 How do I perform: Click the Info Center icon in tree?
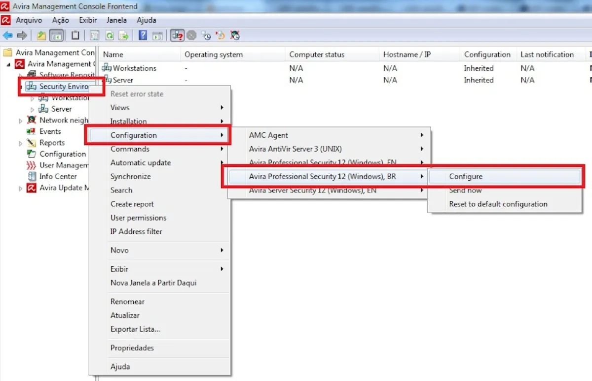tap(32, 176)
